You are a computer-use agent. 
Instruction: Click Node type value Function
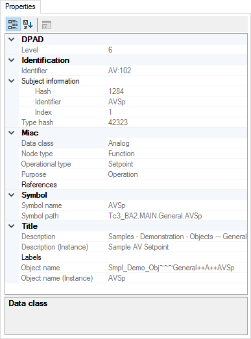pos(121,154)
